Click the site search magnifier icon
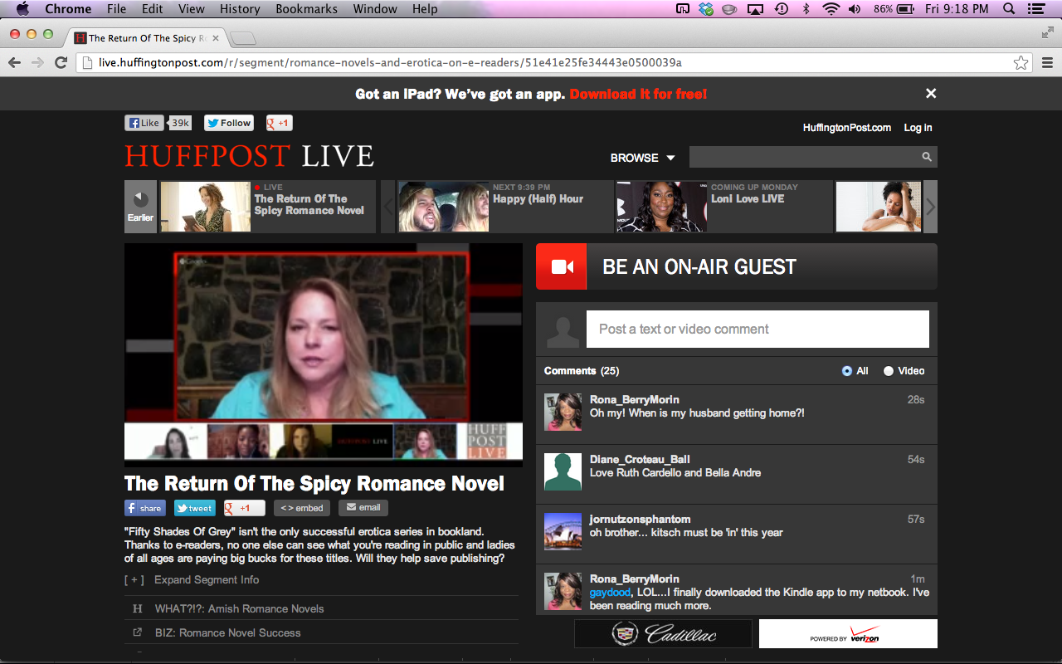 point(927,157)
